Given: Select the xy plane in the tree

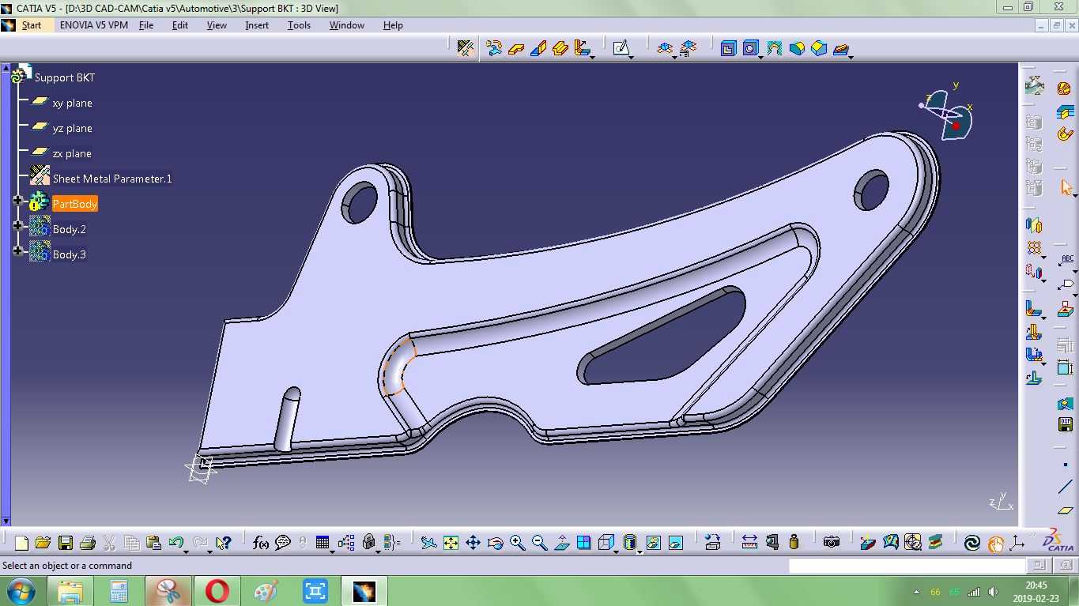Looking at the screenshot, I should click(72, 103).
